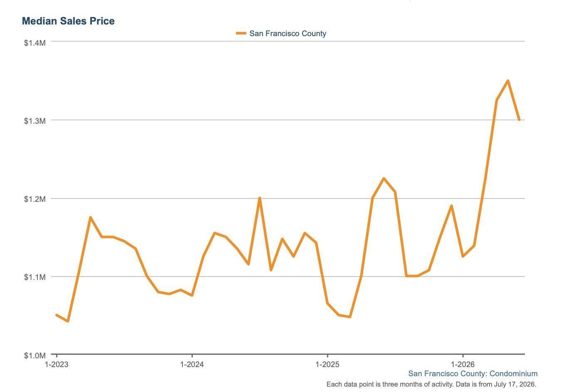Select the $1.4M y-axis label
This screenshot has width=561, height=392.
[x=34, y=42]
